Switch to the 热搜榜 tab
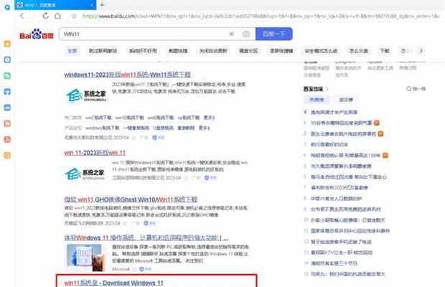Screen dimensions: 445x287 [x=317, y=100]
